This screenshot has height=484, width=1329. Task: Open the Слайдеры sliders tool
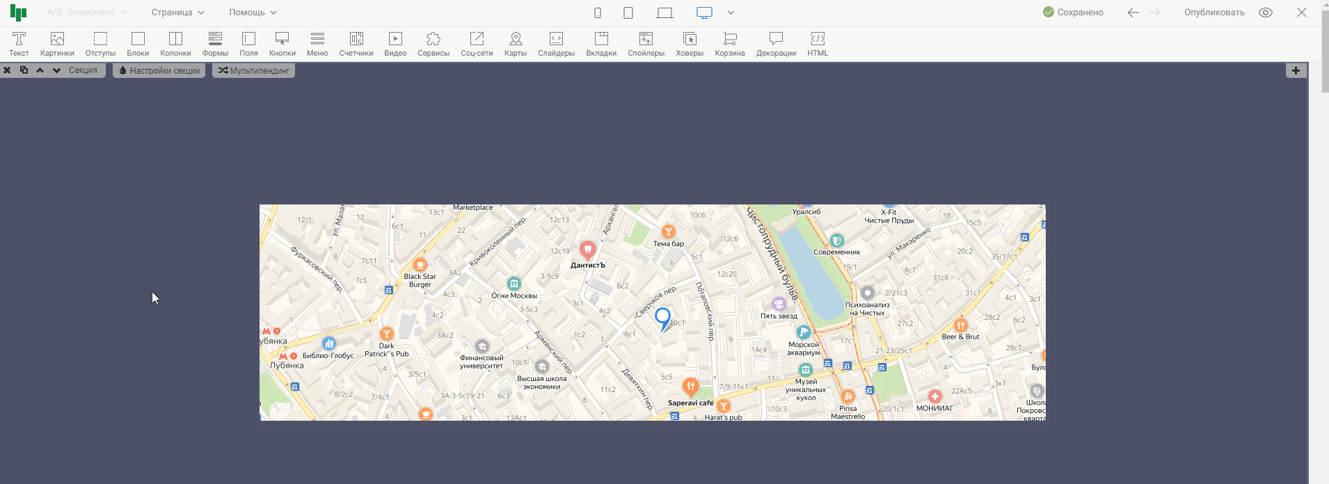tap(556, 44)
